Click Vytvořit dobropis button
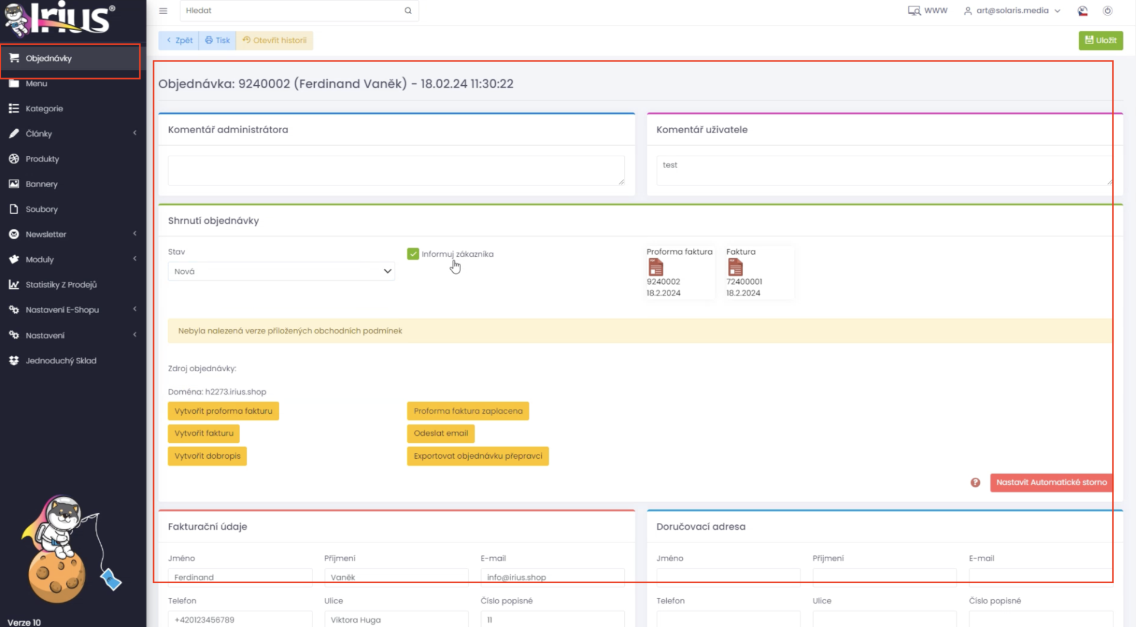This screenshot has width=1136, height=627. [207, 456]
